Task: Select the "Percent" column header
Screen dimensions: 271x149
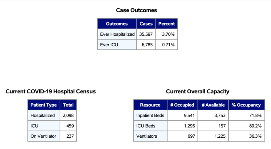Action: [x=166, y=24]
